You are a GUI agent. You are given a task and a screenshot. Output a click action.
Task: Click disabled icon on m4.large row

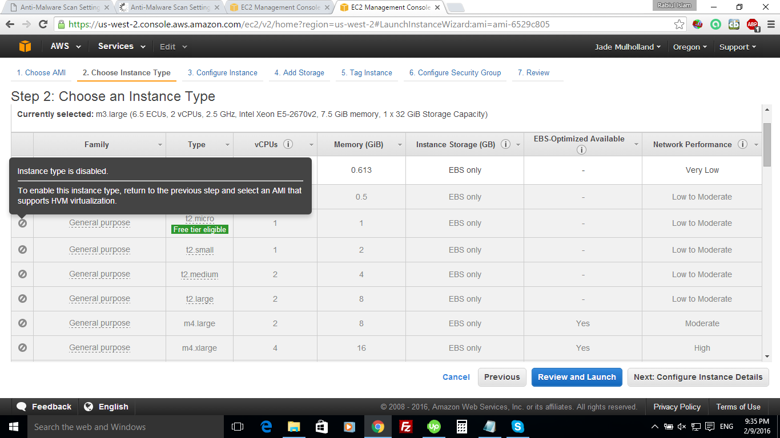pos(22,323)
